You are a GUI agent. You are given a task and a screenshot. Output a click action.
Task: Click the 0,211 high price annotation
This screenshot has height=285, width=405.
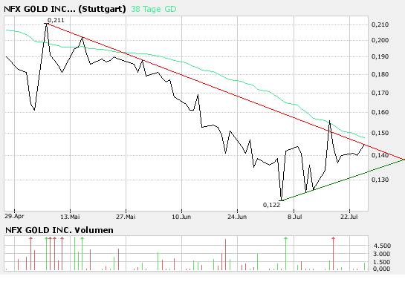point(56,20)
